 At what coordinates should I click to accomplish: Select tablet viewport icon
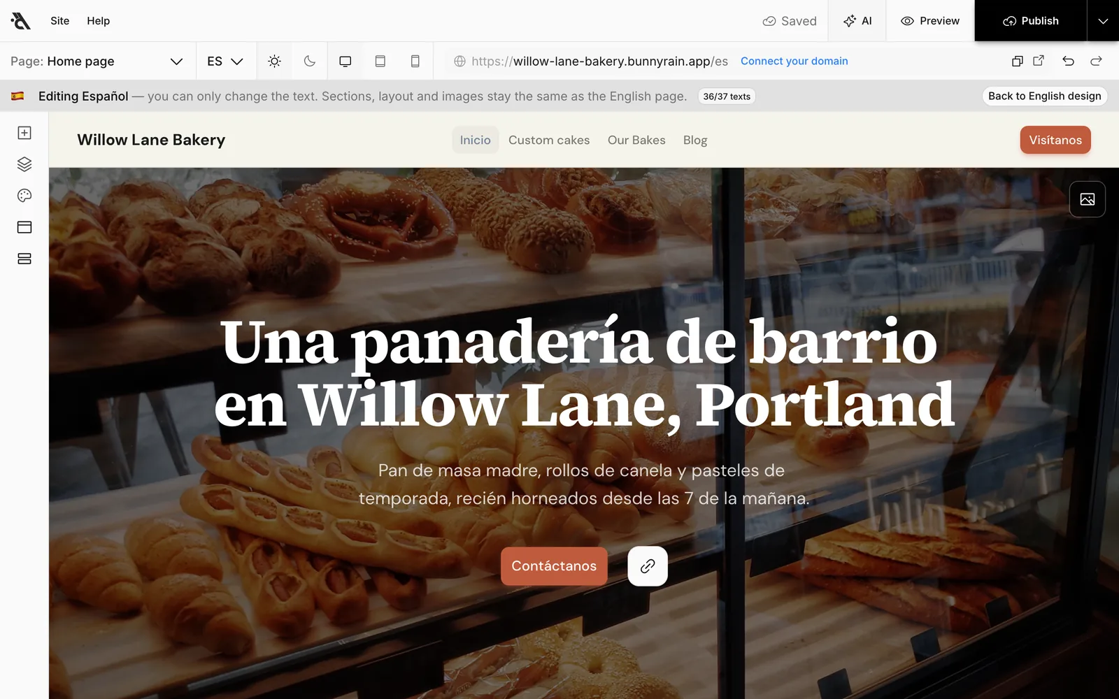(380, 61)
